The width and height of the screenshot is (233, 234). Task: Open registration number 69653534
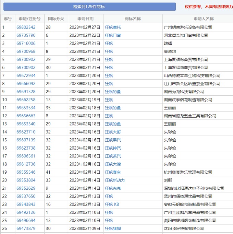coord(26,108)
